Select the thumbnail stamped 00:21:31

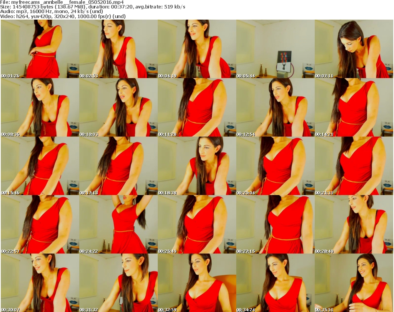[x=354, y=166]
